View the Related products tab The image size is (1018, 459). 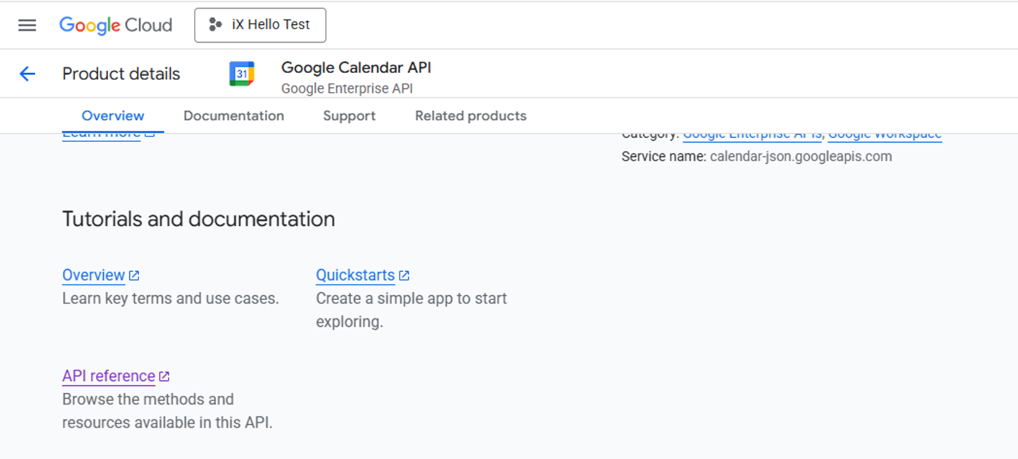click(x=470, y=116)
